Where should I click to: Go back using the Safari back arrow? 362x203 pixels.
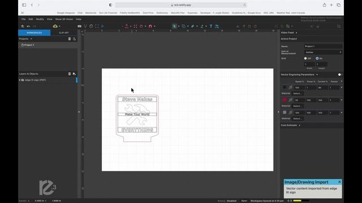coord(32,5)
